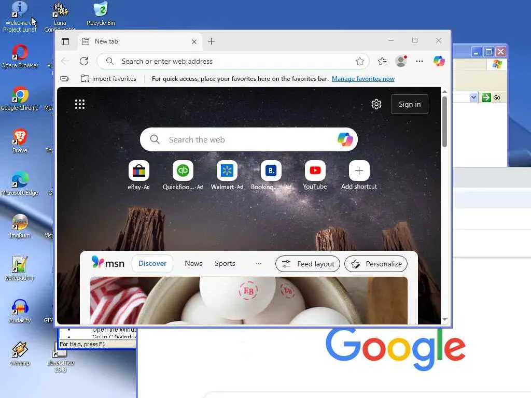531x398 pixels.
Task: Click the Copilot icon in search box
Action: coord(345,139)
